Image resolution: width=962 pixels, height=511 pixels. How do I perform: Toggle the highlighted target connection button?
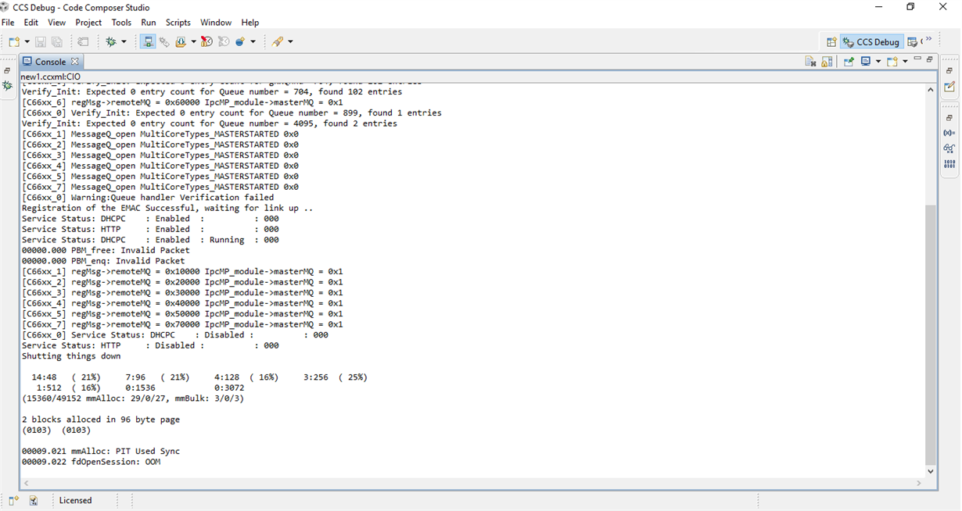tap(148, 41)
